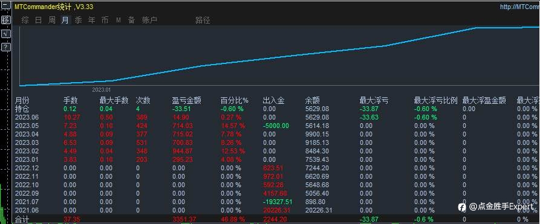Viewport: 540px width, 224px height.
Task: Select the 2022.10 month row
Action: [27, 185]
